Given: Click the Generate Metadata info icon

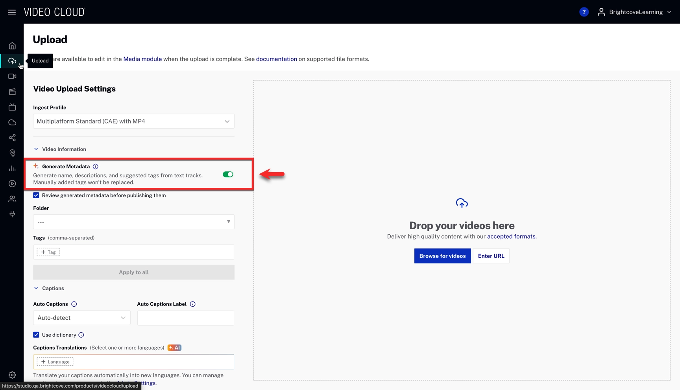Looking at the screenshot, I should pos(96,167).
